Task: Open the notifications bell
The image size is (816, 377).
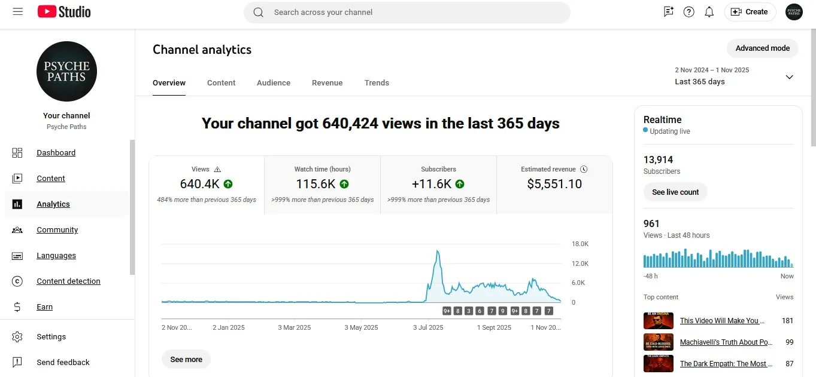Action: pyautogui.click(x=709, y=12)
